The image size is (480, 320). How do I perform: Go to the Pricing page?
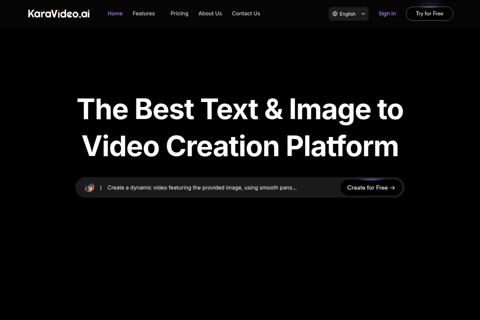pyautogui.click(x=179, y=13)
